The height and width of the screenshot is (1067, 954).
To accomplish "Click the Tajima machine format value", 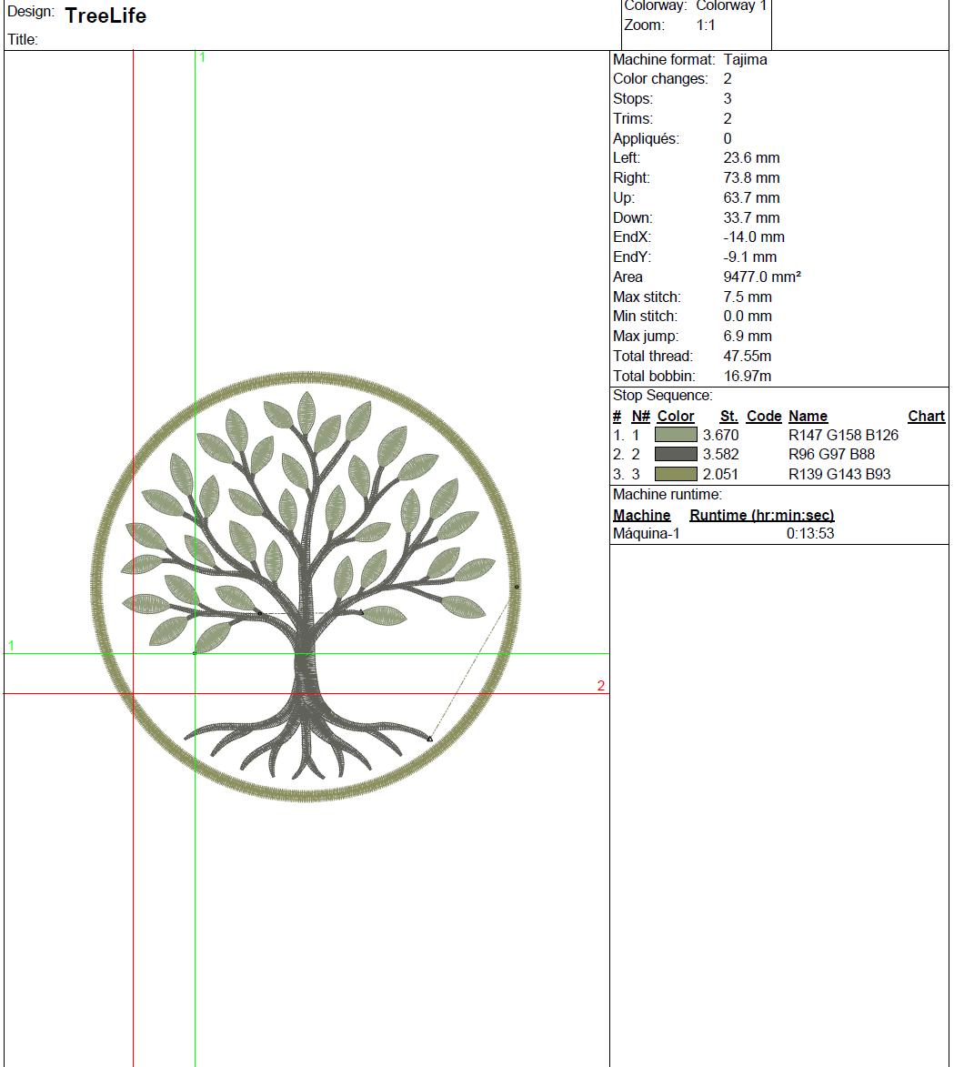I will click(x=745, y=59).
